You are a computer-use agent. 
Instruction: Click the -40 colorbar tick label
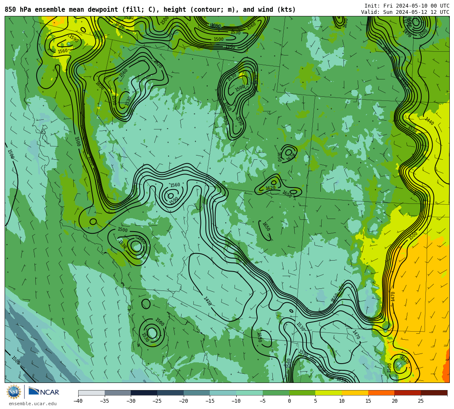[x=78, y=401]
